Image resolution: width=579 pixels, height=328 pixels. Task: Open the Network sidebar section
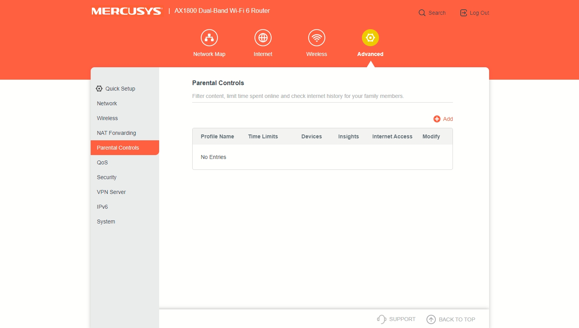107,103
